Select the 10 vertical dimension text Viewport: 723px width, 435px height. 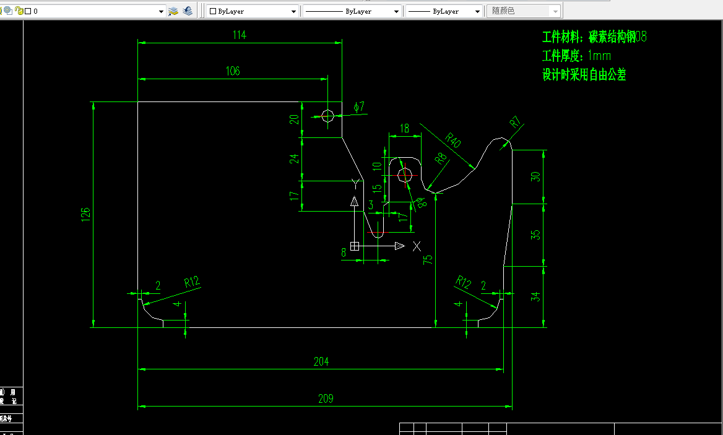coord(377,166)
